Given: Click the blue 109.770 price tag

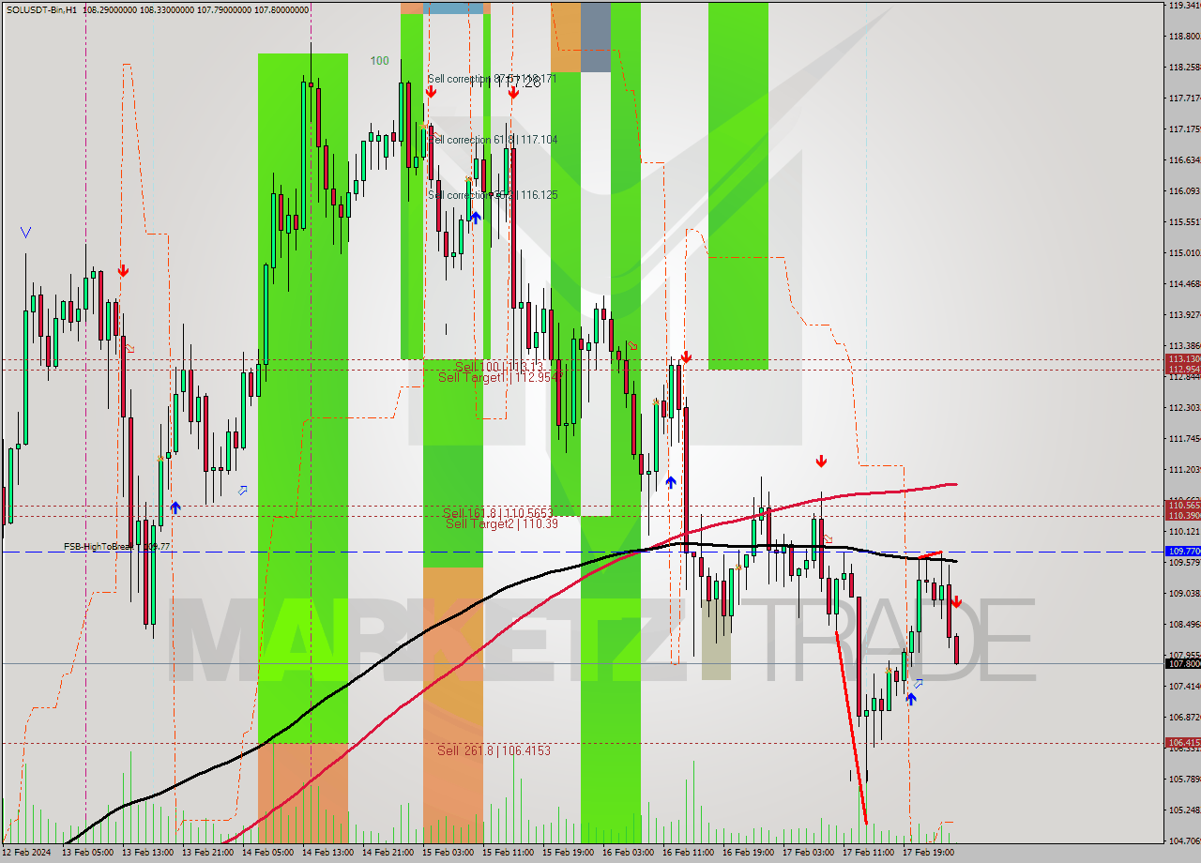Looking at the screenshot, I should click(1182, 552).
